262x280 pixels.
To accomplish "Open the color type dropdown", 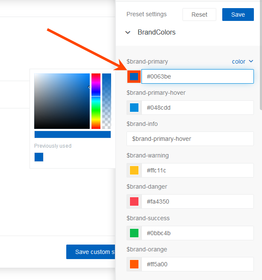I will (243, 61).
